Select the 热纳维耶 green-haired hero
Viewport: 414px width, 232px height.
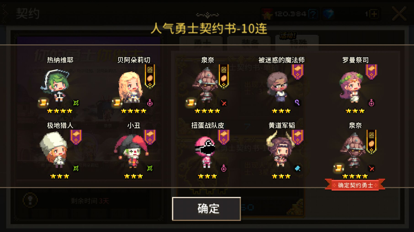point(56,85)
